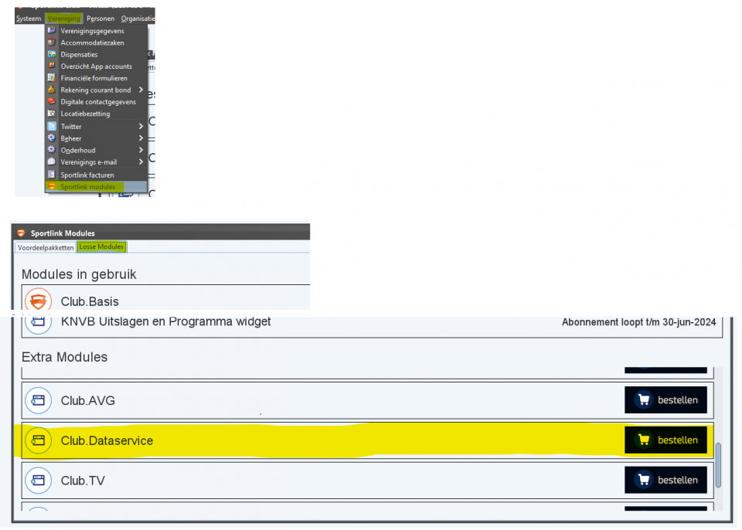Expand the Onderhoud submenu arrow

[141, 150]
